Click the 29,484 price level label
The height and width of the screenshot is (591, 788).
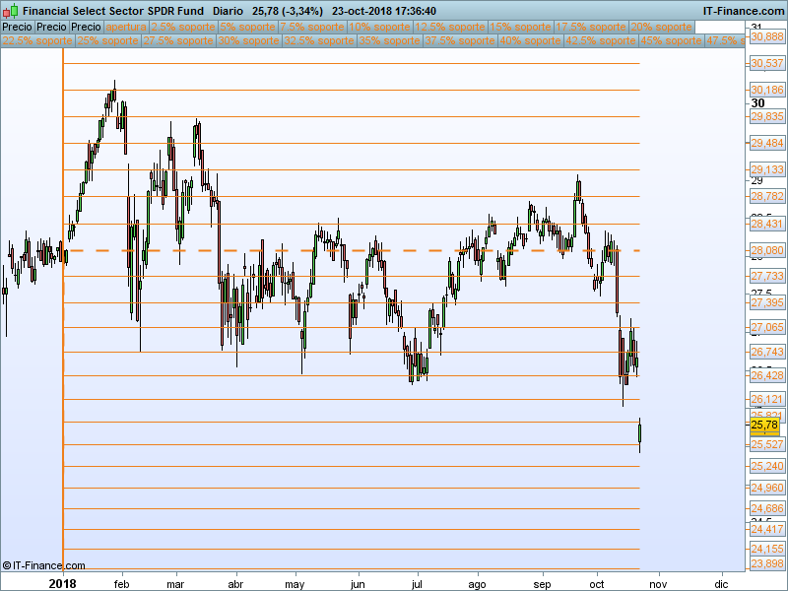(767, 143)
